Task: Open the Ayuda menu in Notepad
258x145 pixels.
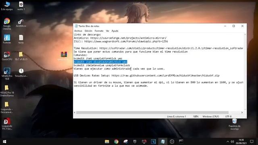Action: pos(115,31)
